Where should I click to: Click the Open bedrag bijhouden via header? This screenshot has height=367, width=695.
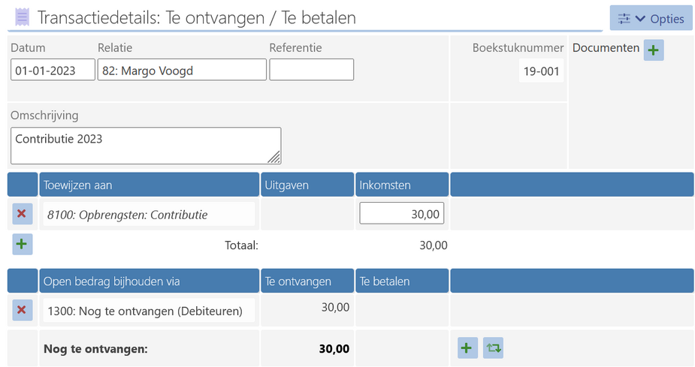[150, 281]
